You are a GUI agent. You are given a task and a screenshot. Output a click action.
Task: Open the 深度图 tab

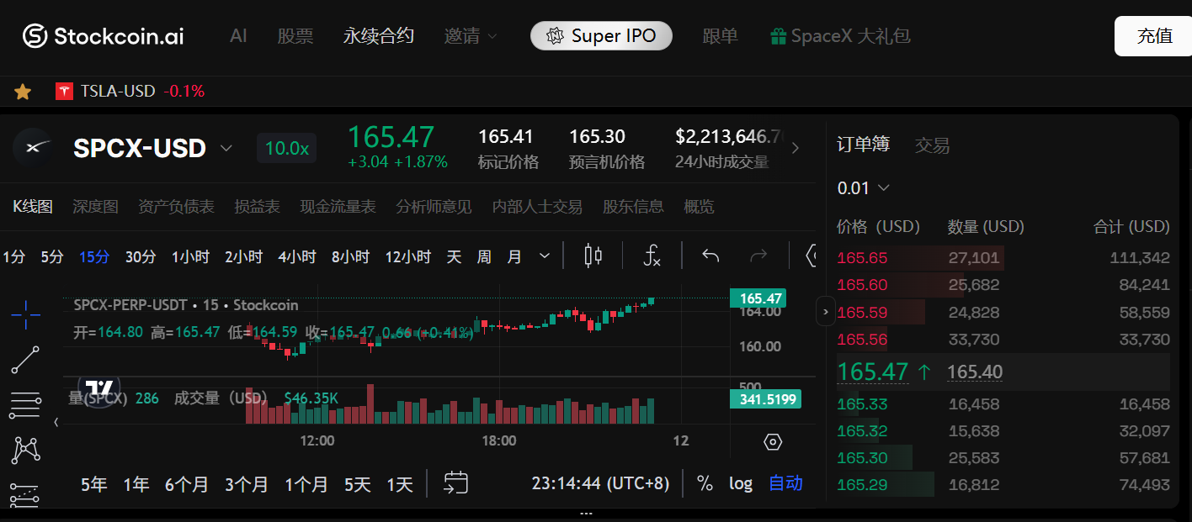[x=95, y=206]
